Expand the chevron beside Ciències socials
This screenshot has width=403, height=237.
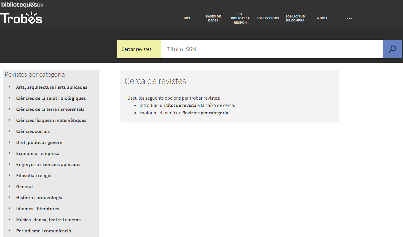pyautogui.click(x=10, y=131)
